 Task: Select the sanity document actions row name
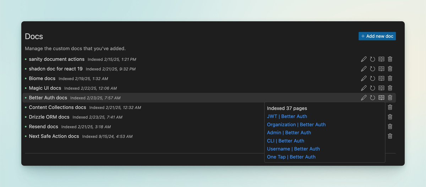pos(56,59)
